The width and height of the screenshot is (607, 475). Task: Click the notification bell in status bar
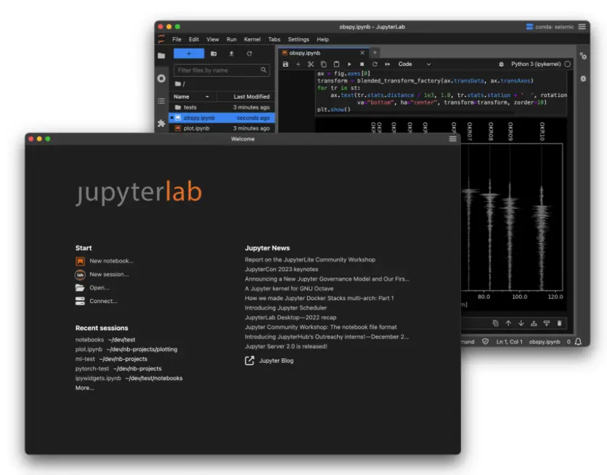click(x=578, y=342)
